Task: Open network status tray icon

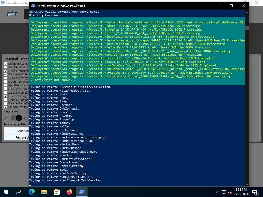Action: tap(224, 192)
